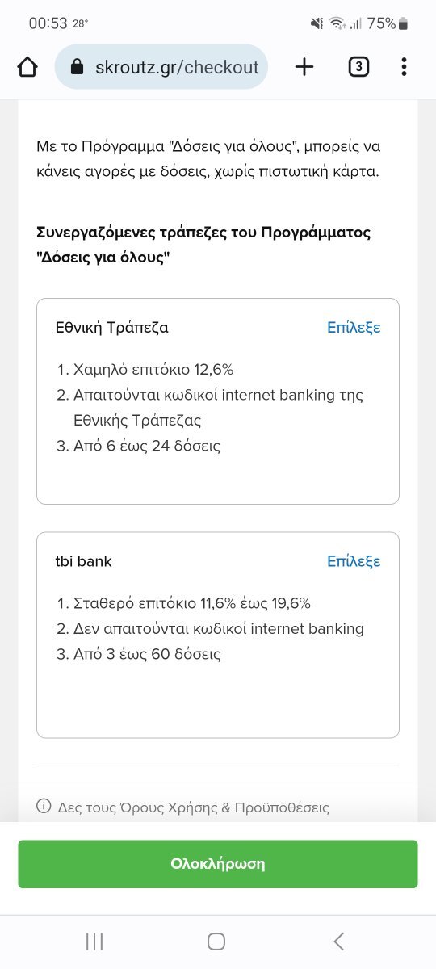The width and height of the screenshot is (436, 969).
Task: Tap the muted sound status icon
Action: coord(317,23)
